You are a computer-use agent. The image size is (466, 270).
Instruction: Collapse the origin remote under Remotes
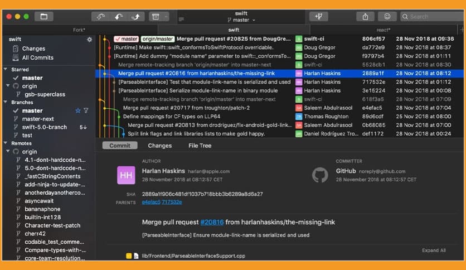pos(8,152)
